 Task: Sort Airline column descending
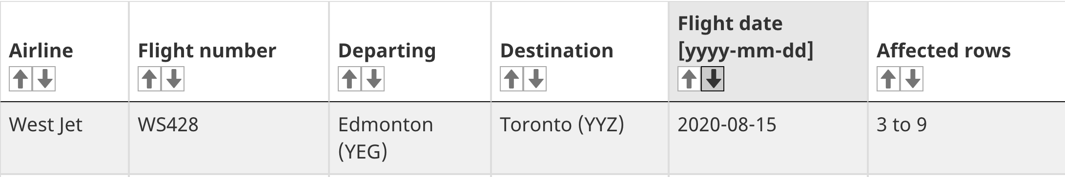pyautogui.click(x=44, y=79)
